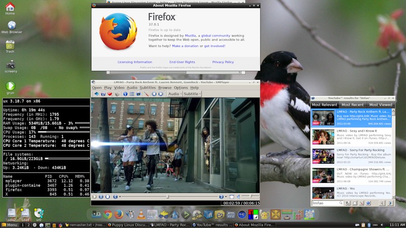The height and width of the screenshot is (228, 406).
Task: Click the e2 folder icon in dock
Action: point(219,214)
